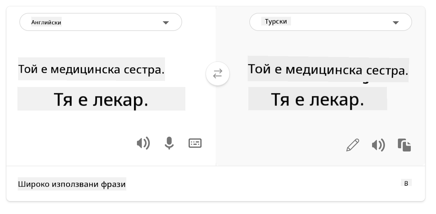Click the arrow on the source language selector
The height and width of the screenshot is (214, 436).
coord(166,23)
